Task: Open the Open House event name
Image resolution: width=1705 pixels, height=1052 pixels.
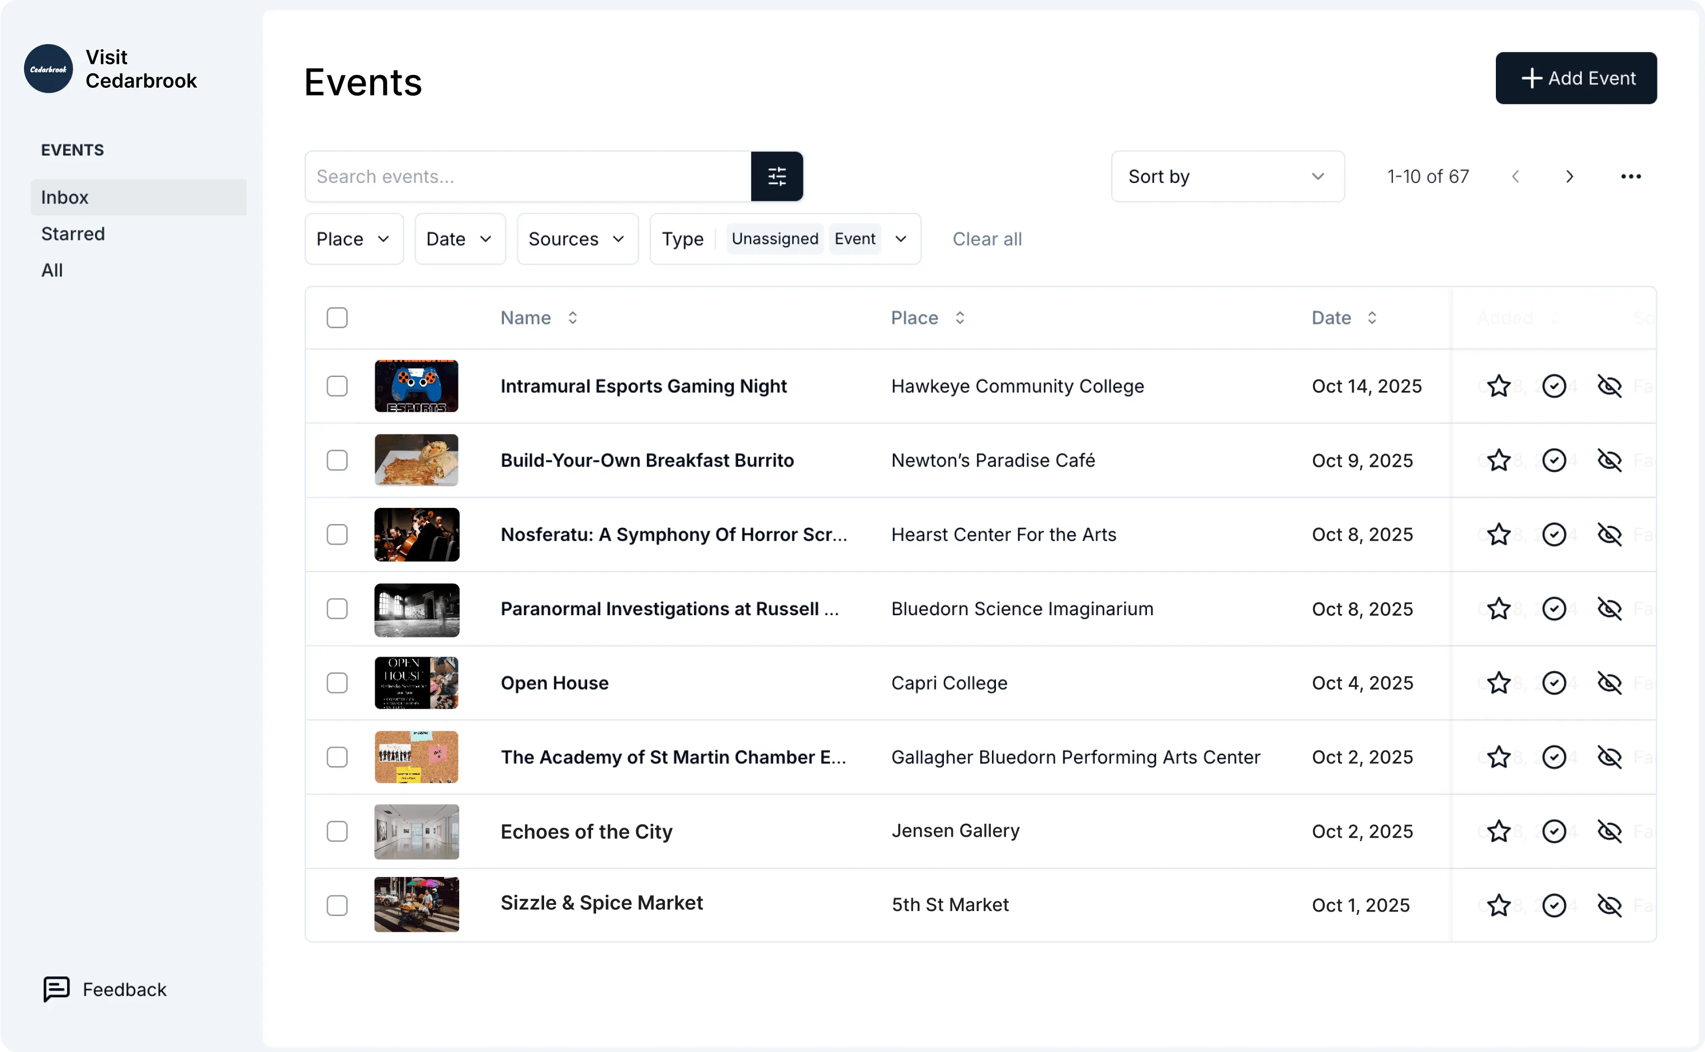Action: (554, 682)
